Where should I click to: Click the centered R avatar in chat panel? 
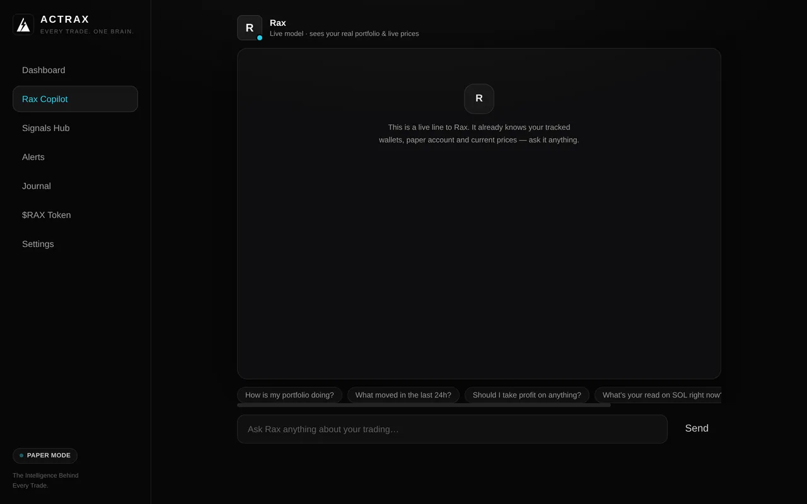click(x=479, y=98)
